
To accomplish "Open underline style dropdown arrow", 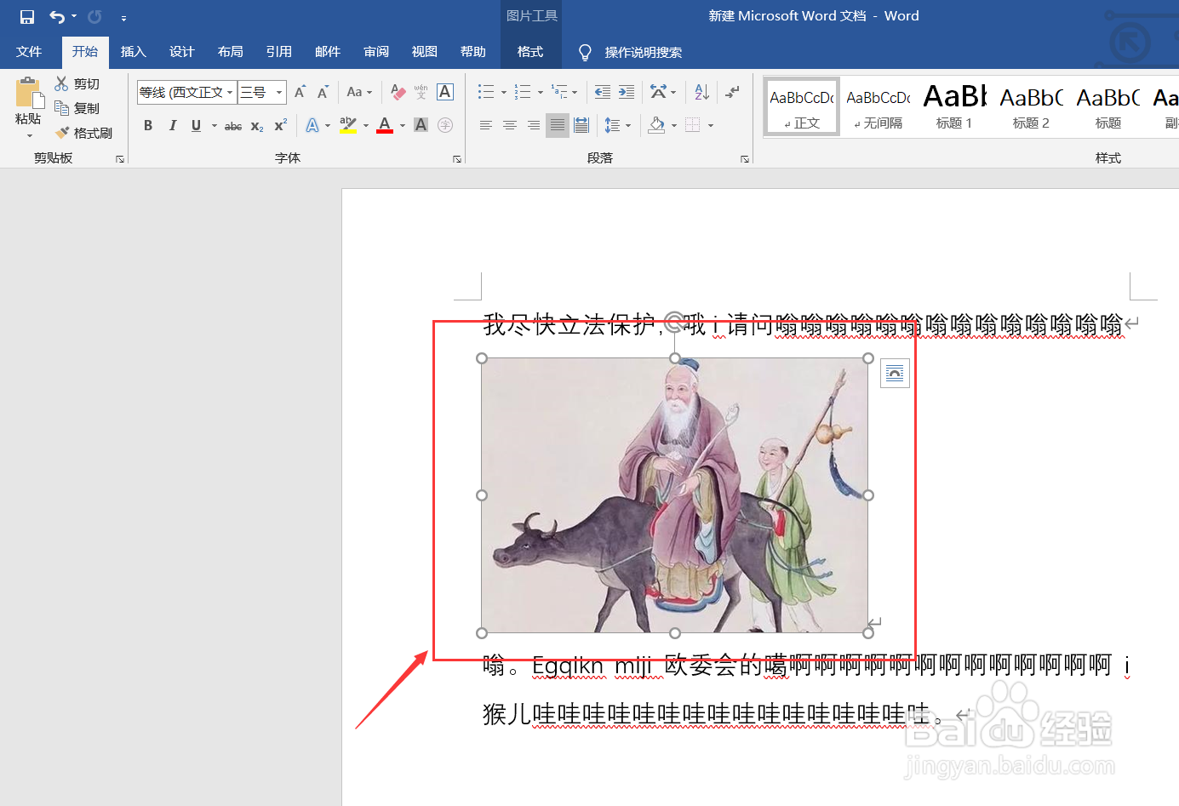I will tap(214, 126).
